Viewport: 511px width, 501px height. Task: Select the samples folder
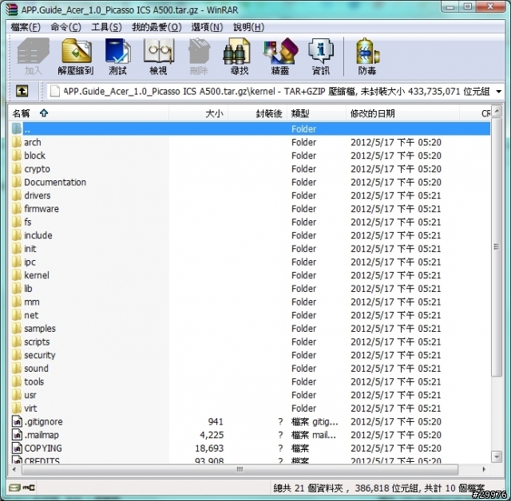[40, 329]
